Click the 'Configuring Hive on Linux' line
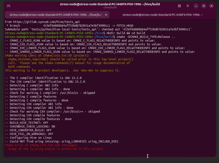This screenshot has width=219, height=163. 28,138
